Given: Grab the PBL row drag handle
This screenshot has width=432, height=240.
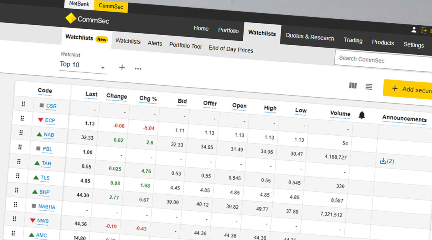Looking at the screenshot, I should (20, 147).
